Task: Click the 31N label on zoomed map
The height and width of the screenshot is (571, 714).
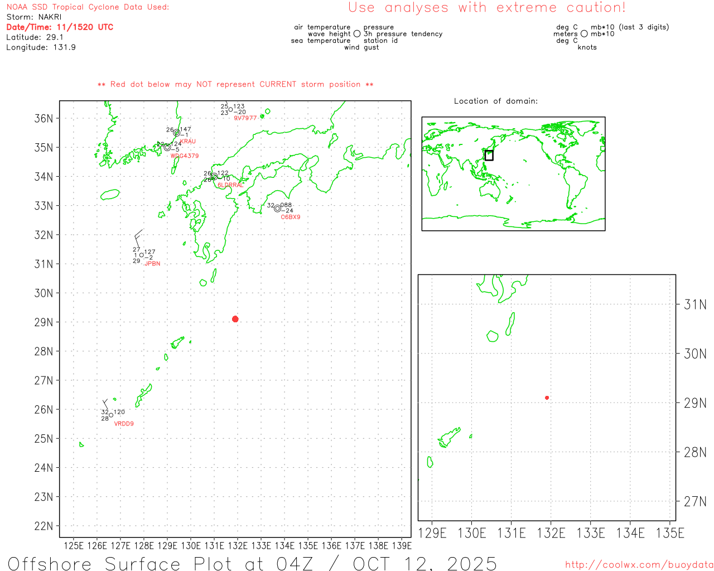Action: [x=695, y=304]
